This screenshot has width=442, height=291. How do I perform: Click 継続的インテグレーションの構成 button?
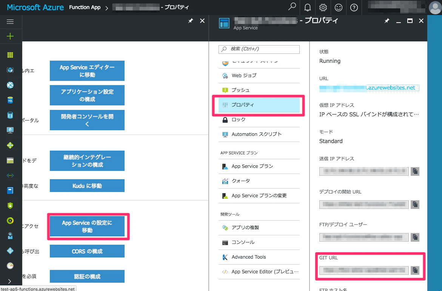pyautogui.click(x=87, y=161)
